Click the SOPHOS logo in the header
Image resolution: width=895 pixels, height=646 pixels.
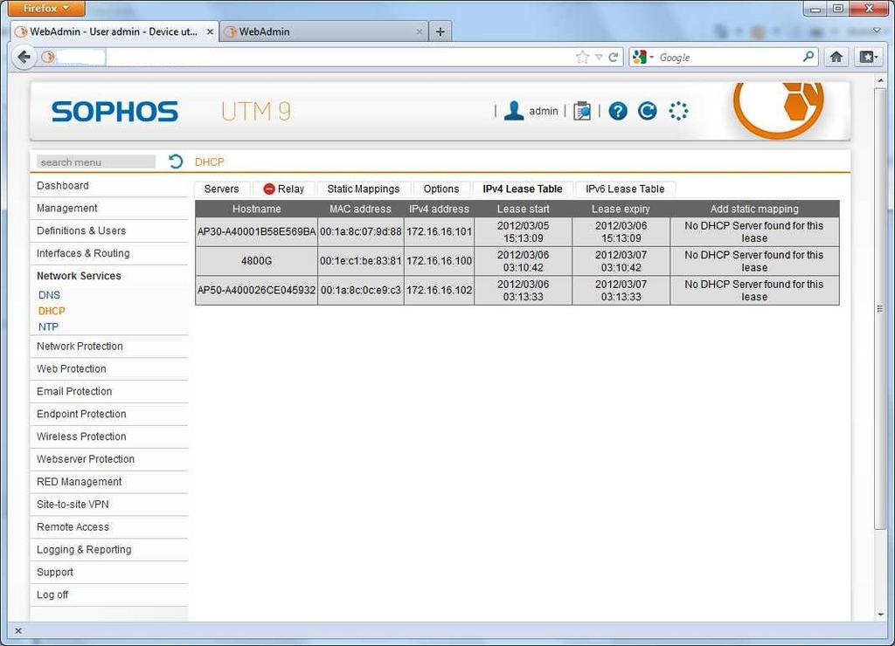coord(114,111)
